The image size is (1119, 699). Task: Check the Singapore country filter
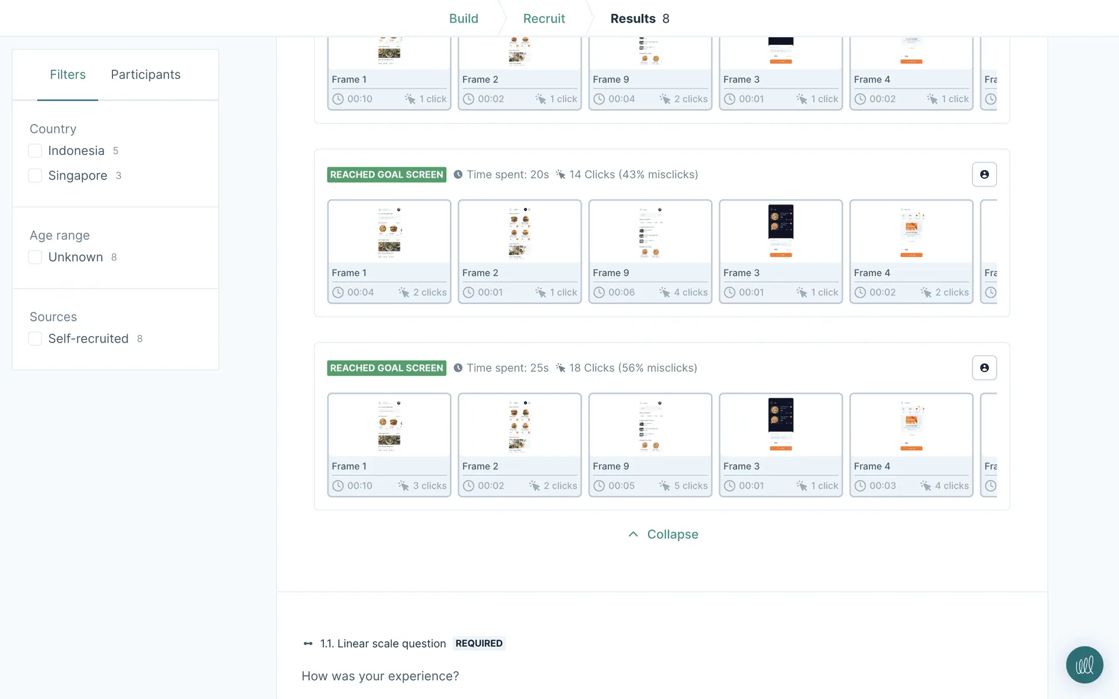pyautogui.click(x=35, y=175)
